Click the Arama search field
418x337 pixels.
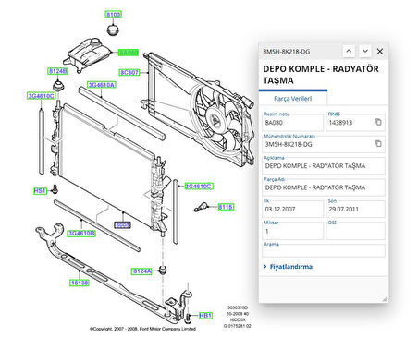(324, 250)
